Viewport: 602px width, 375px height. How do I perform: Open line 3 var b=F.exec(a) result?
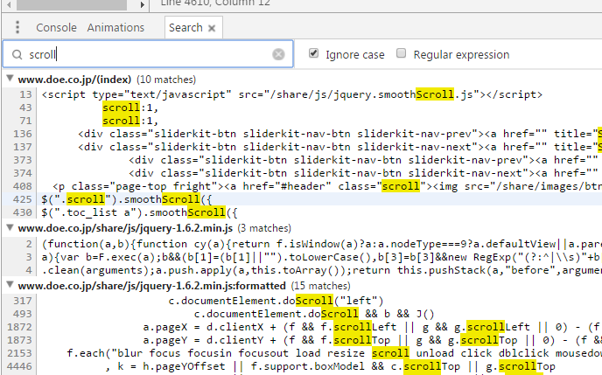coord(322,257)
